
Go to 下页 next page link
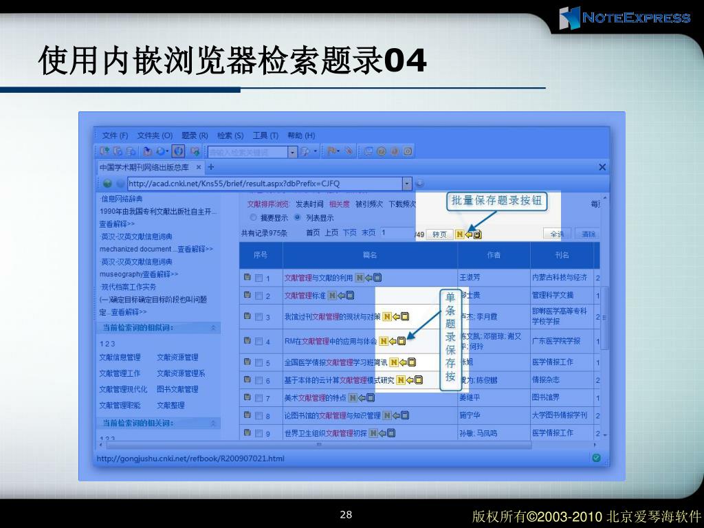pyautogui.click(x=350, y=232)
